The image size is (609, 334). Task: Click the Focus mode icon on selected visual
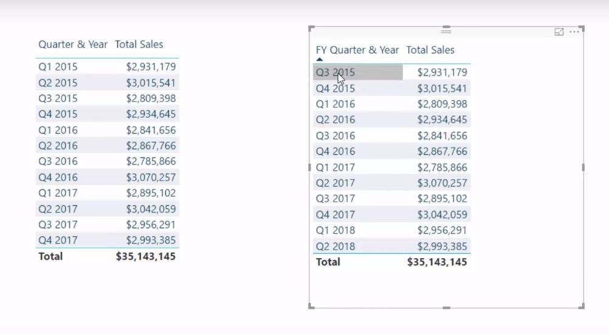point(559,32)
